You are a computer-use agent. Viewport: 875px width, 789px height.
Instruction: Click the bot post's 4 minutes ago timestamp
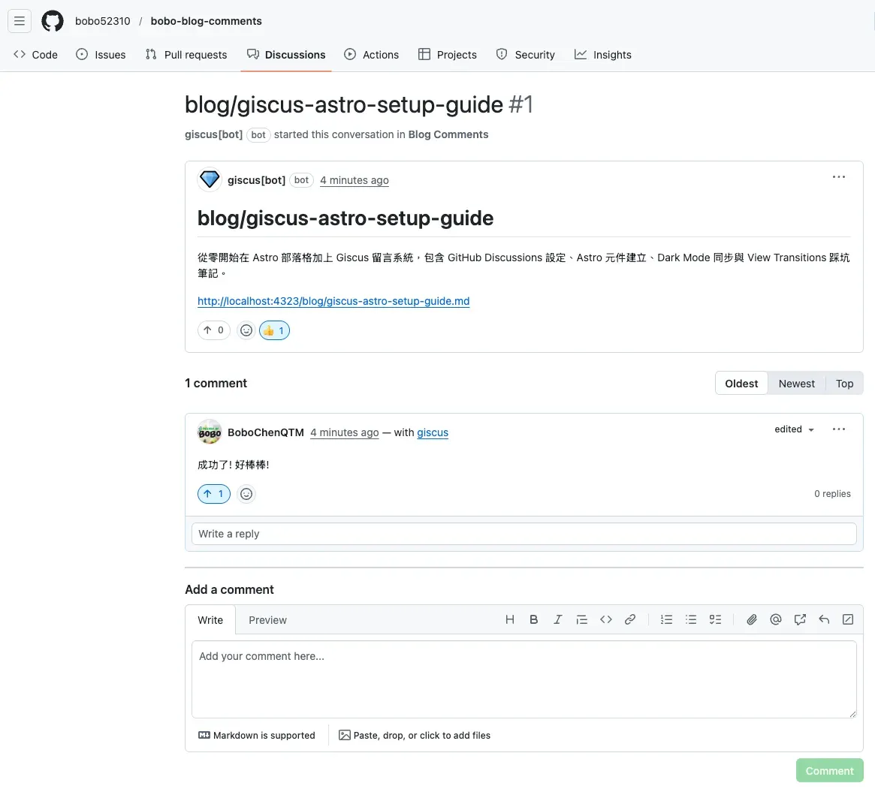(355, 180)
